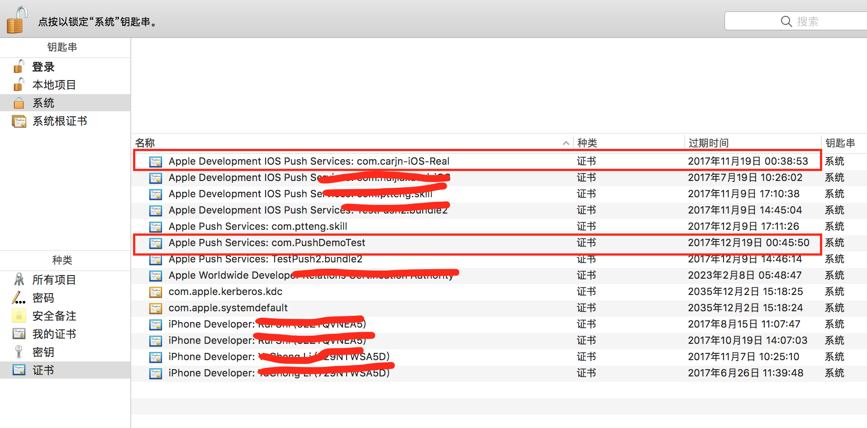Open the 系统根证书 keychain
This screenshot has height=428, width=867.
(x=59, y=121)
